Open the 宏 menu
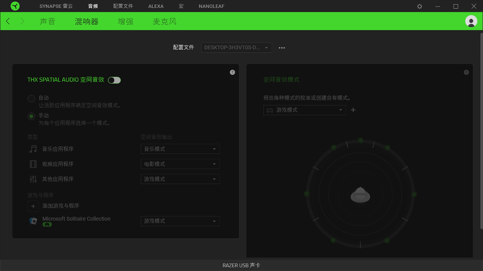This screenshot has height=271, width=483. tap(181, 6)
